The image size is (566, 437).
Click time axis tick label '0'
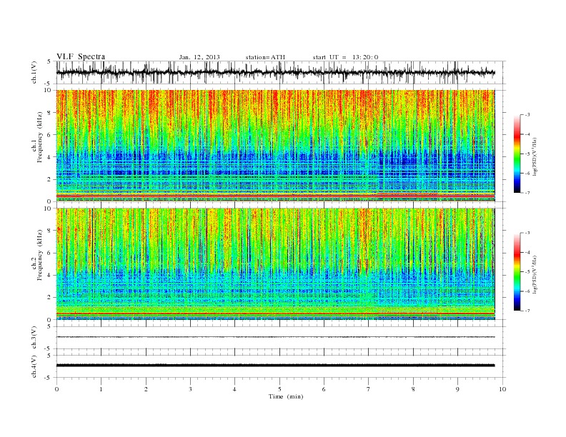[x=56, y=389]
